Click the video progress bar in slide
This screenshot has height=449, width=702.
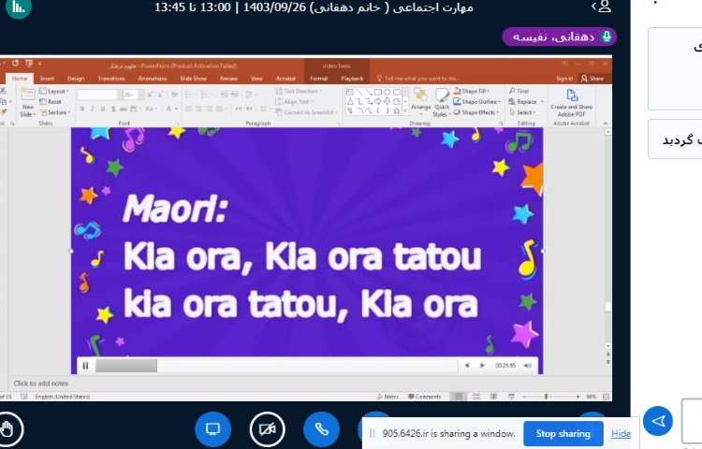coord(276,366)
